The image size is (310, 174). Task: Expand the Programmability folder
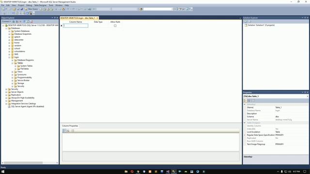coord(12,77)
